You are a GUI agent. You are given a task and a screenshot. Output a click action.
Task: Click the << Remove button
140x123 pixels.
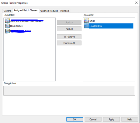[69, 37]
